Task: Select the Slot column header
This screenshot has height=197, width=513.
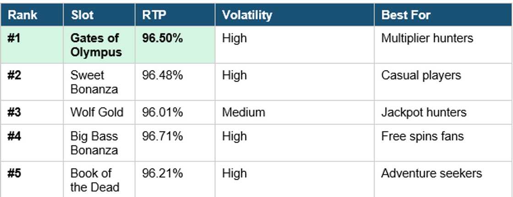Action: [82, 15]
